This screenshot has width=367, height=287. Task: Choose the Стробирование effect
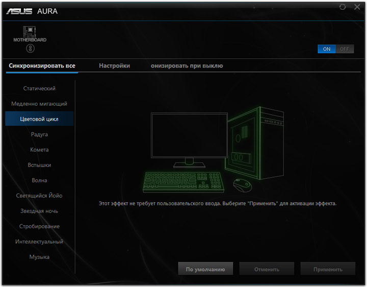[39, 226]
